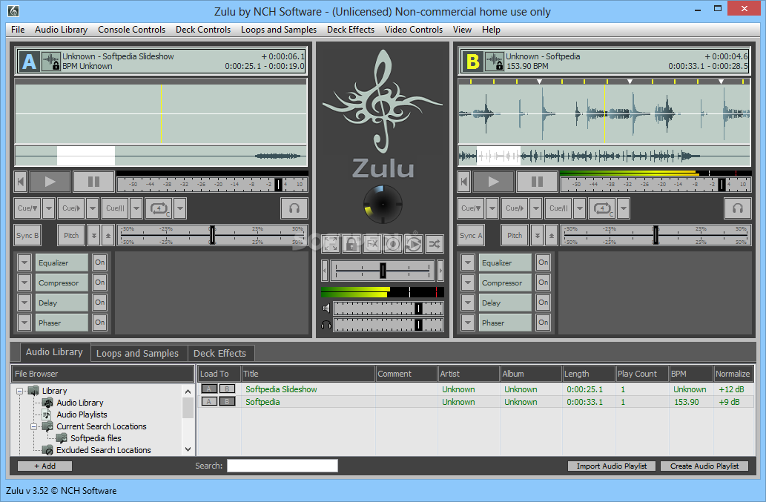Open Deck B Compressor effect dropdown arrow
The height and width of the screenshot is (502, 766).
click(468, 283)
